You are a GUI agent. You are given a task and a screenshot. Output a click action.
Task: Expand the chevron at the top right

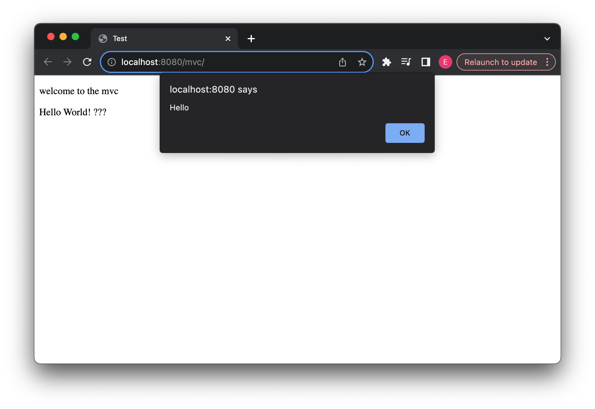547,38
